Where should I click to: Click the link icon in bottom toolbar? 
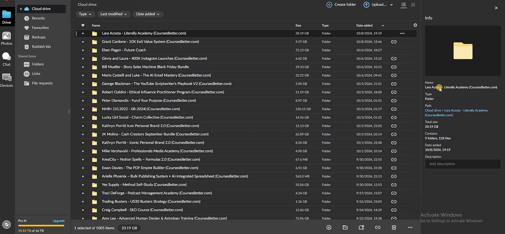378,227
